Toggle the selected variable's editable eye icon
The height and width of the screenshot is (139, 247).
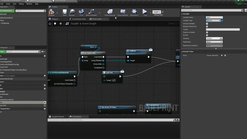point(45,102)
